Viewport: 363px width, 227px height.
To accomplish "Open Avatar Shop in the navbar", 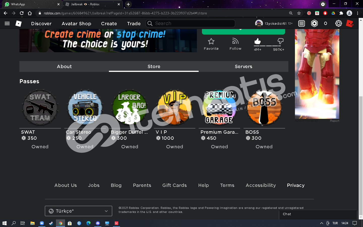I will point(76,23).
